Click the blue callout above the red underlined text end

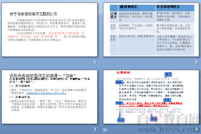(x=167, y=100)
